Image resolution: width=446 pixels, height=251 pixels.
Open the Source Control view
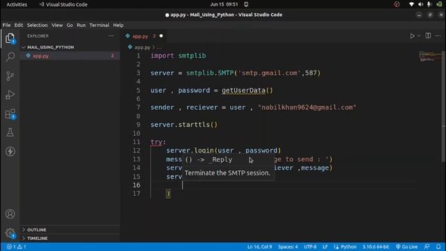coord(10,76)
